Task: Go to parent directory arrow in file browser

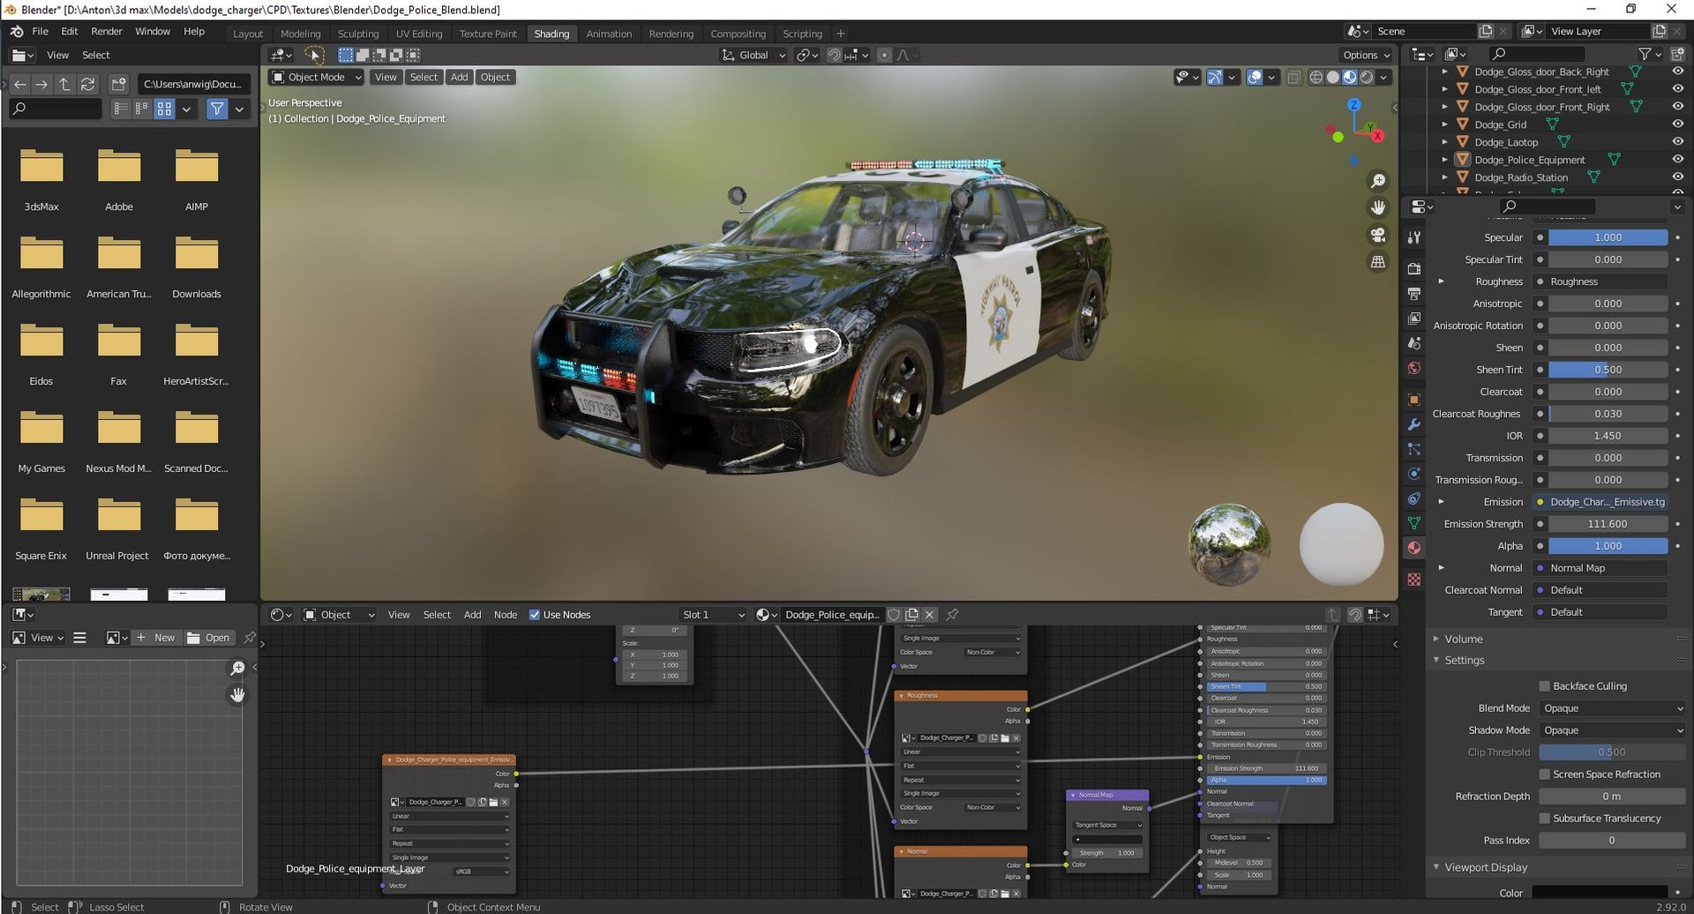Action: (64, 85)
